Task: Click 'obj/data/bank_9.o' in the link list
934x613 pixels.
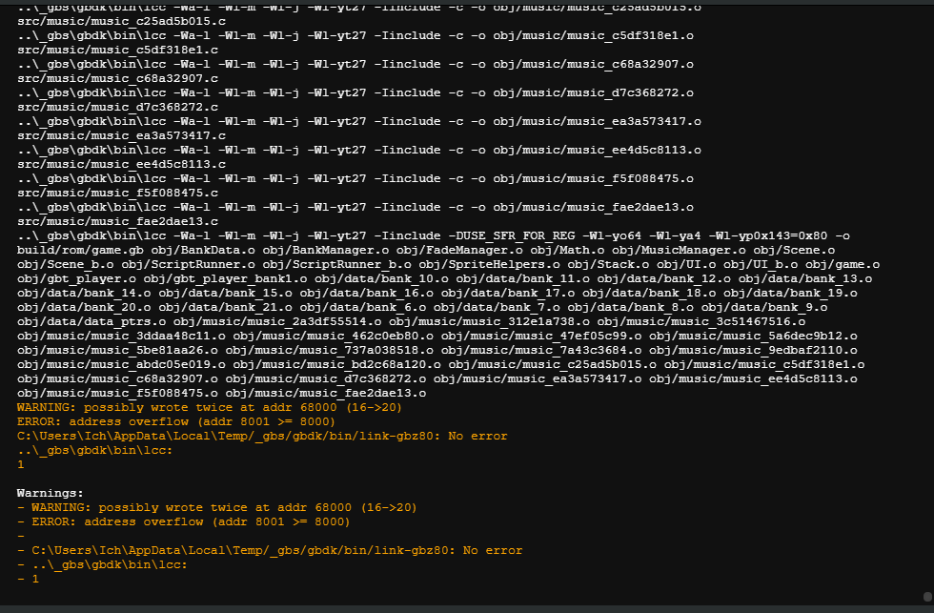Action: [x=764, y=307]
